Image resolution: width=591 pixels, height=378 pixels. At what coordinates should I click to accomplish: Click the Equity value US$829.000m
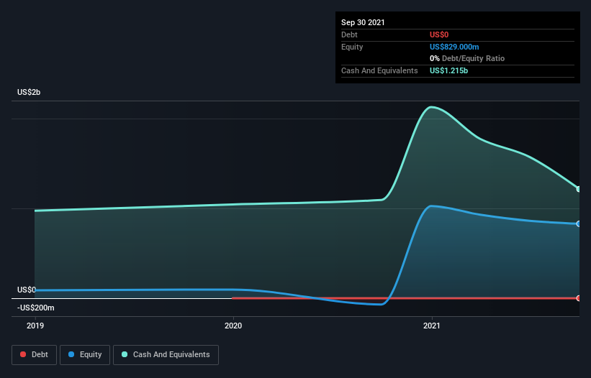coord(454,47)
